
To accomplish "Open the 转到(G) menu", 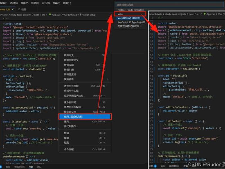I will [x=35, y=3].
